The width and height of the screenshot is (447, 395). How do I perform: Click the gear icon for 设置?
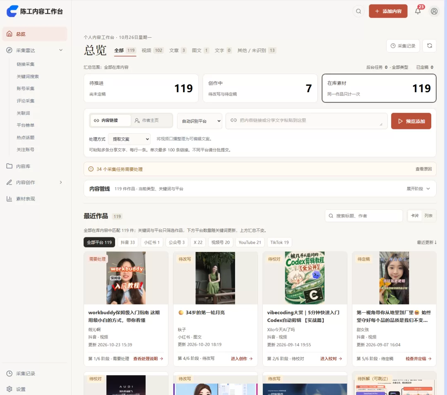(x=10, y=389)
